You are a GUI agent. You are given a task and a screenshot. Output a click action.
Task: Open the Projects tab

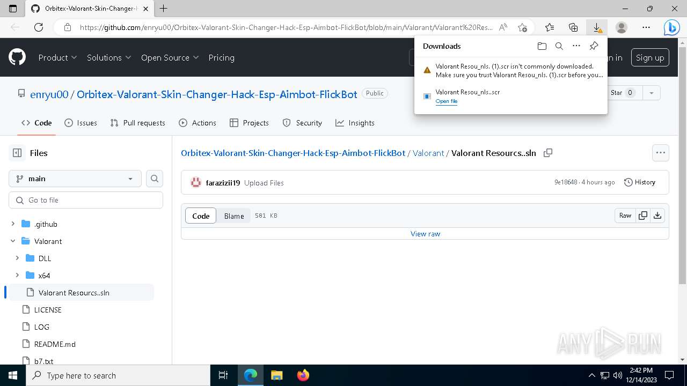point(249,123)
